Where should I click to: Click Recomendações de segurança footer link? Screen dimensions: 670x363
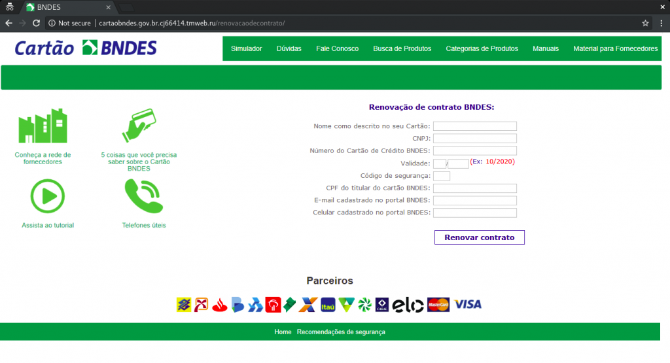tap(341, 332)
